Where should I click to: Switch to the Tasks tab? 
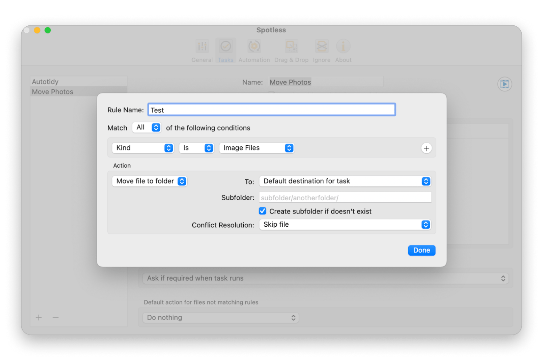[x=226, y=51]
